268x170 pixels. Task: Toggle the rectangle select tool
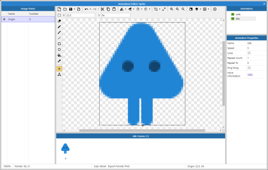pos(59,15)
